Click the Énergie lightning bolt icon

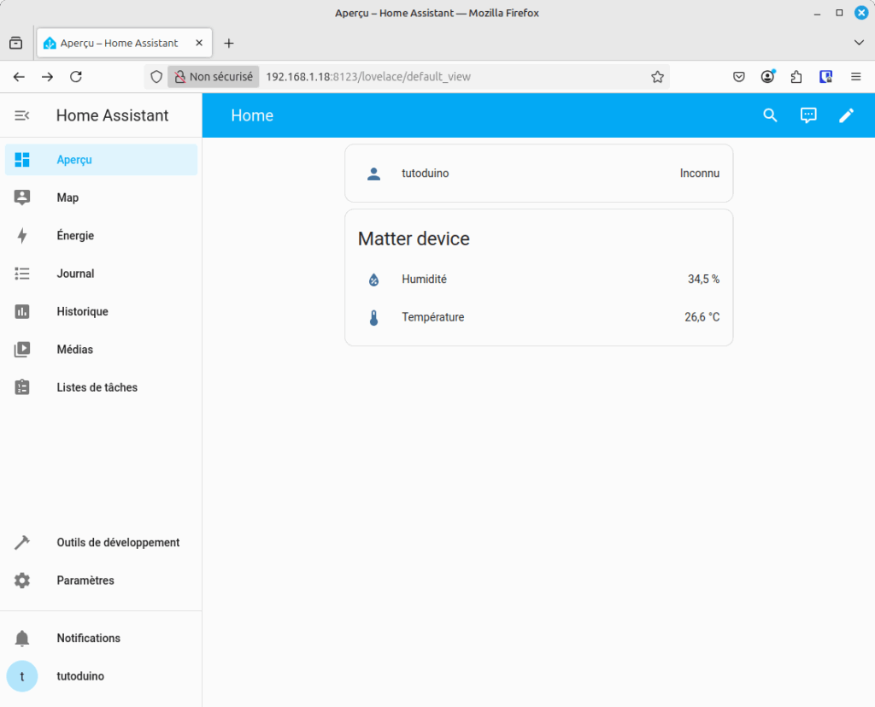point(21,236)
